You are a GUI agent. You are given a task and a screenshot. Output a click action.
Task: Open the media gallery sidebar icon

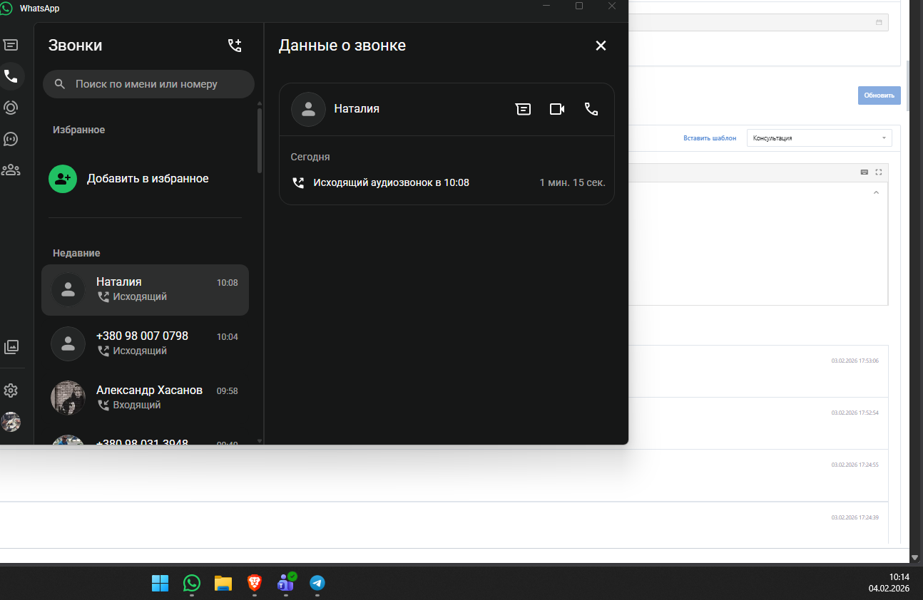coord(11,347)
